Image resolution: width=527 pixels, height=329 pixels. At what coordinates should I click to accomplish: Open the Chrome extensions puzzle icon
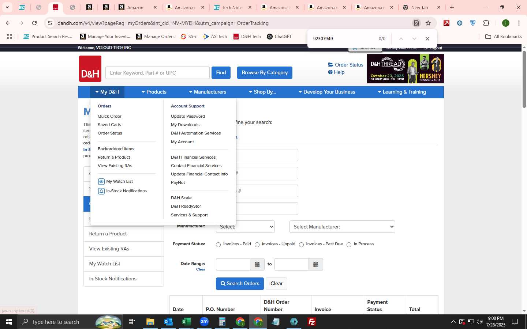486,23
